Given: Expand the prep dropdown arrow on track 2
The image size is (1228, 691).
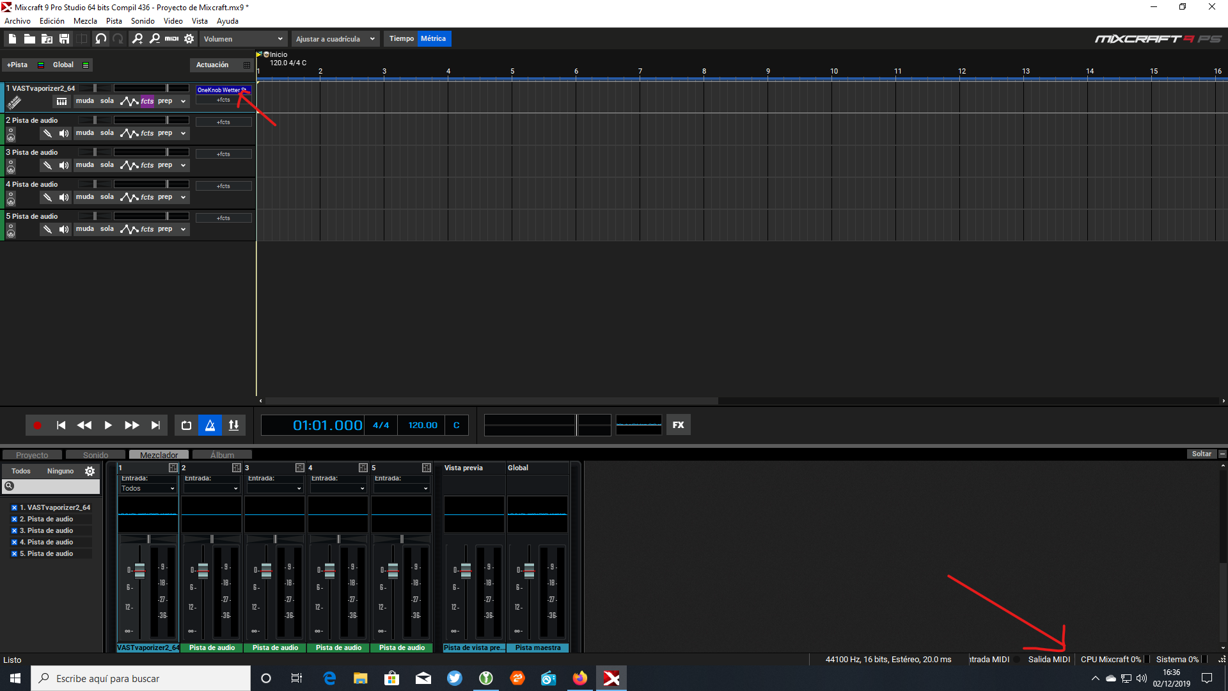Looking at the screenshot, I should 183,134.
